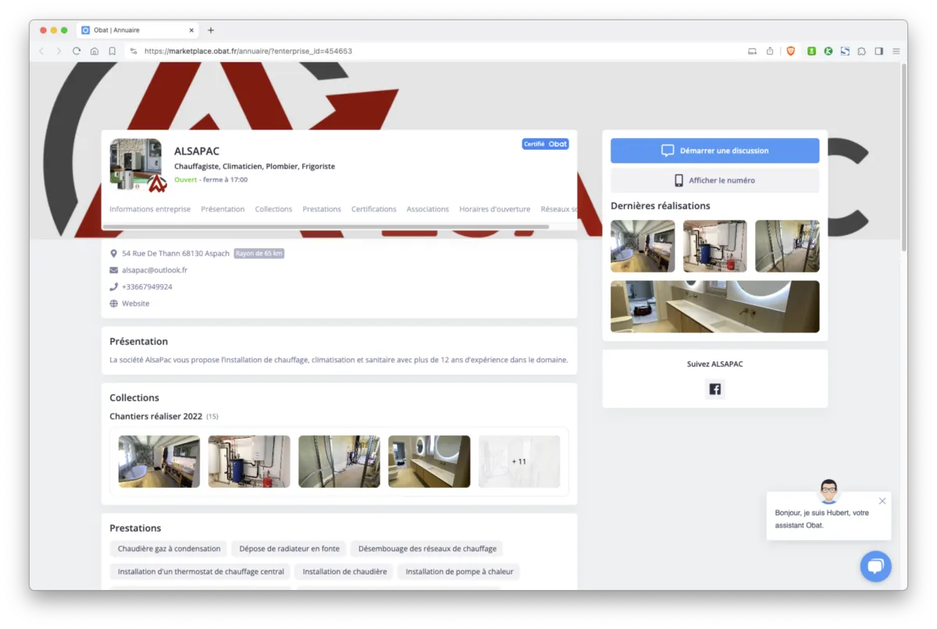Go to Informations entreprise section tab

tap(150, 209)
